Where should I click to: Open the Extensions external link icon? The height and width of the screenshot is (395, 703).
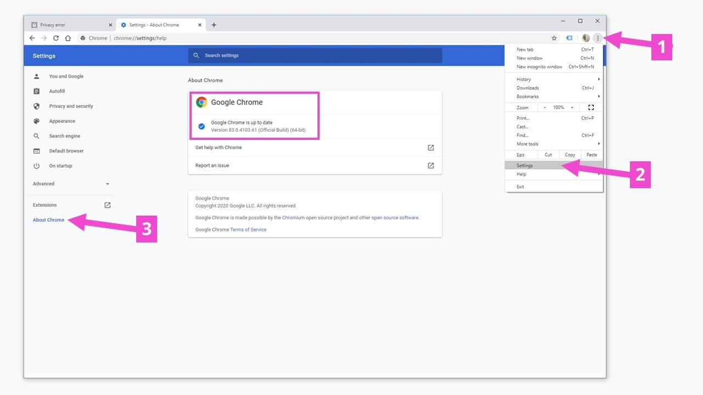click(x=108, y=205)
